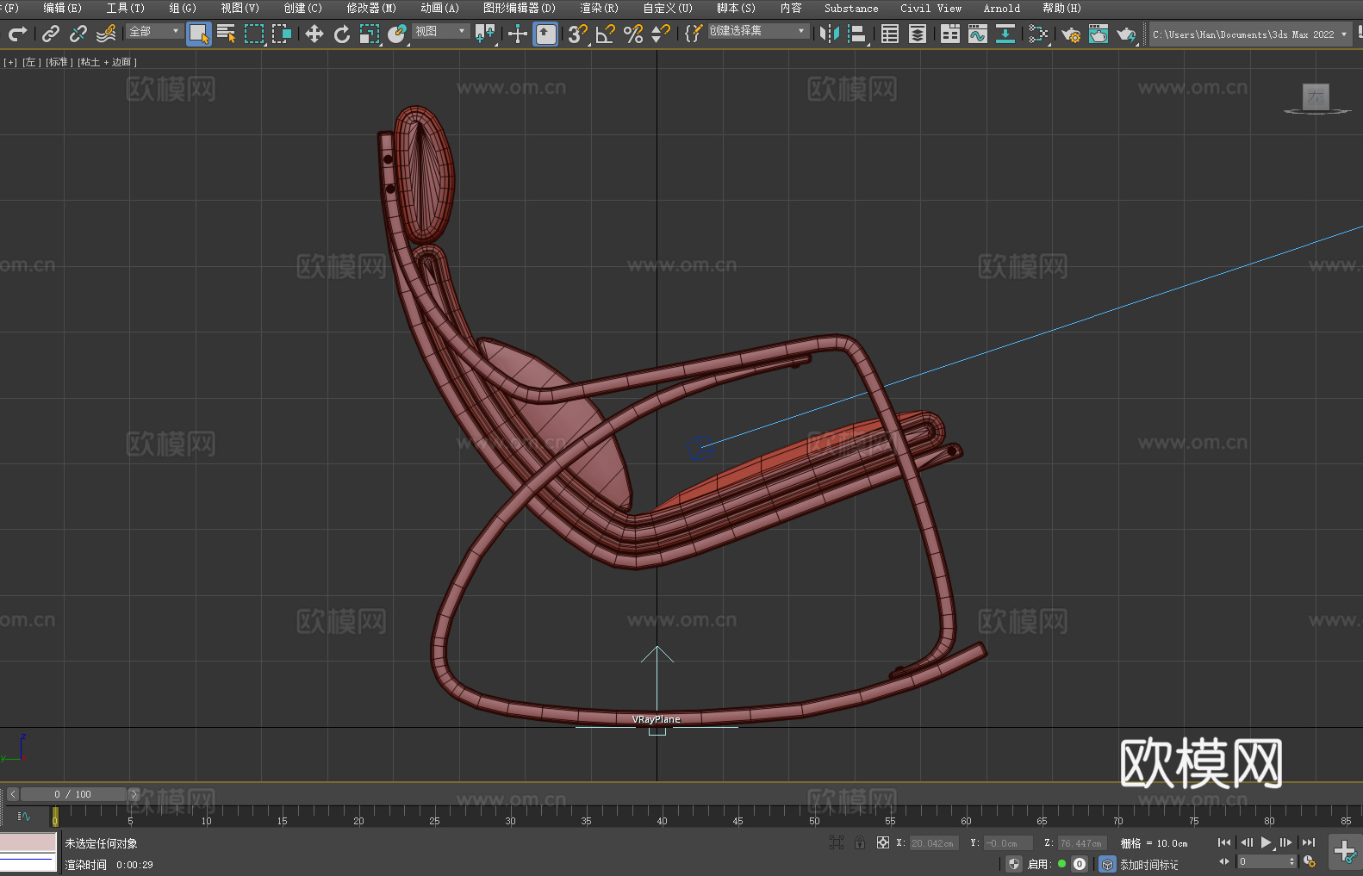
Task: Open the reference coordinate 视图 dropdown
Action: pos(440,31)
